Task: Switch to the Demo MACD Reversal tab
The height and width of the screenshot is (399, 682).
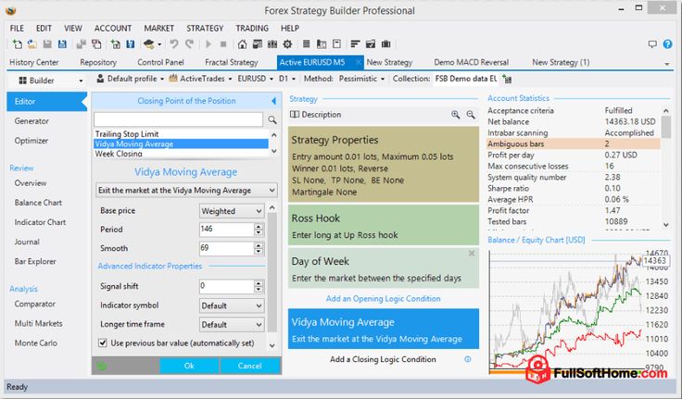Action: 471,63
